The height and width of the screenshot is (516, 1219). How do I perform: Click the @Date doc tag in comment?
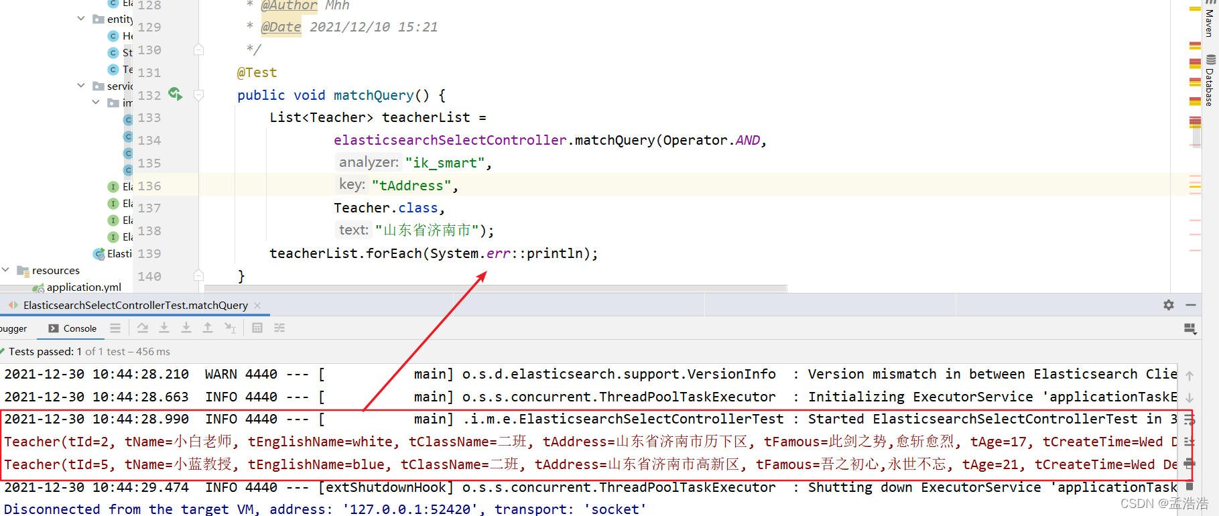[x=281, y=27]
